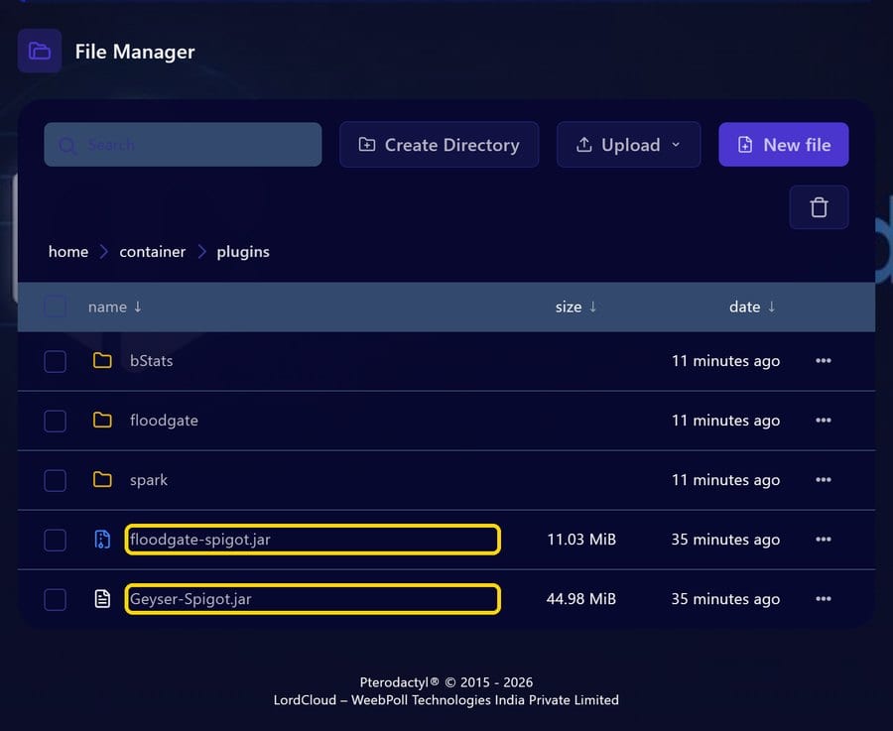Click the 44.98 MiB size value
Screen dimensions: 893x731
580,599
